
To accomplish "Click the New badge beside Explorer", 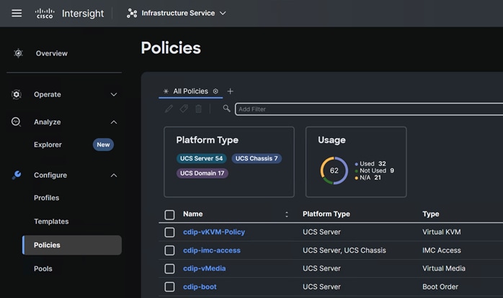I will tap(103, 145).
